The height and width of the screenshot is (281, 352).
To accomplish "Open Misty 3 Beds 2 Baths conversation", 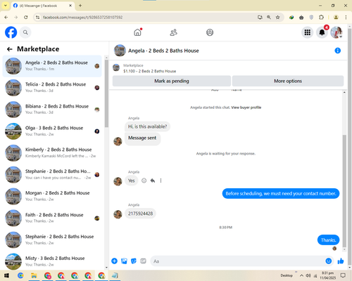I will point(52,261).
